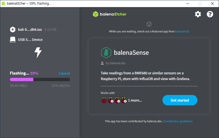This screenshot has height=138, width=219.
Task: Click the Raspberry Pi 2 icon
Action: tap(111, 100)
